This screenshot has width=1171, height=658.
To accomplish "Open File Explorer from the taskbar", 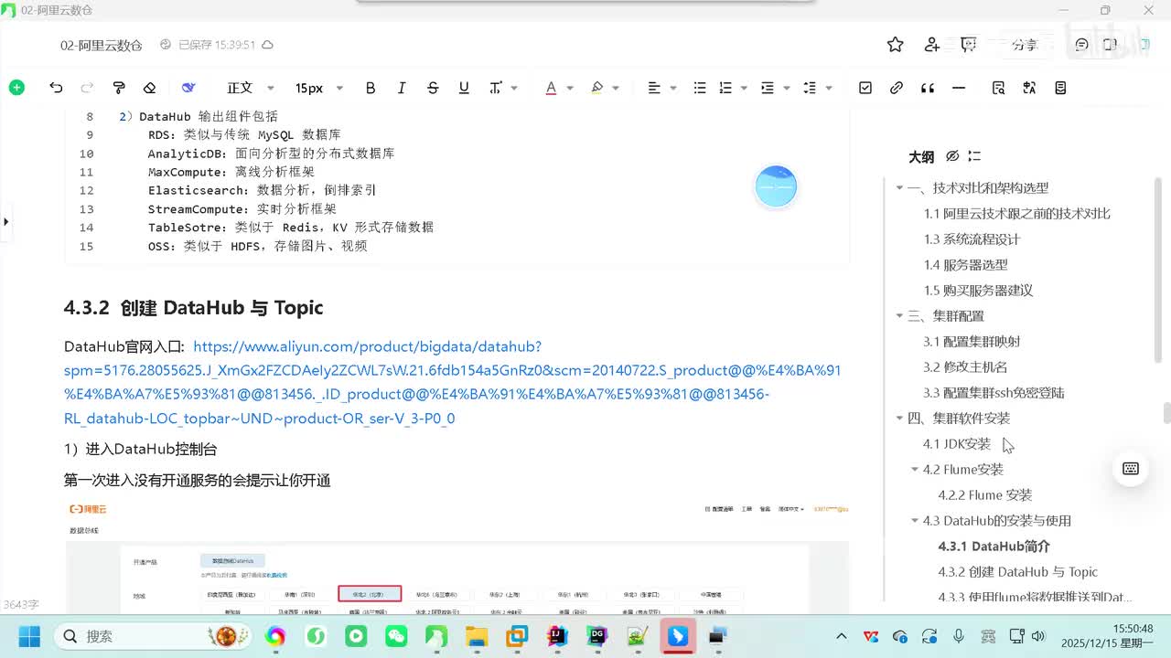I will point(477,636).
